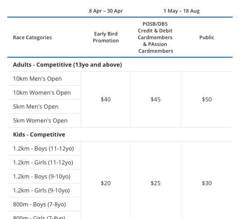Image resolution: width=252 pixels, height=219 pixels.
Task: Select the 5km Men's Open row
Action: [x=44, y=106]
